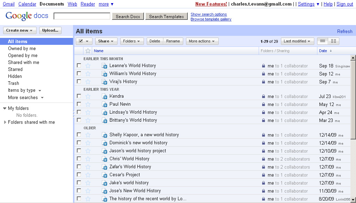Check the box for Leanne's World History
356x203 pixels.
point(79,65)
